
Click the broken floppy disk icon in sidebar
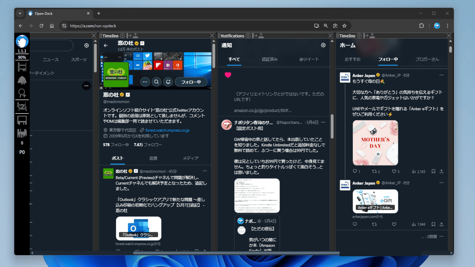click(x=22, y=133)
